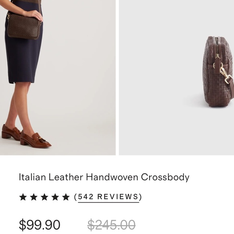Click the woven bag held by model
This screenshot has height=234, width=234.
(24, 27)
